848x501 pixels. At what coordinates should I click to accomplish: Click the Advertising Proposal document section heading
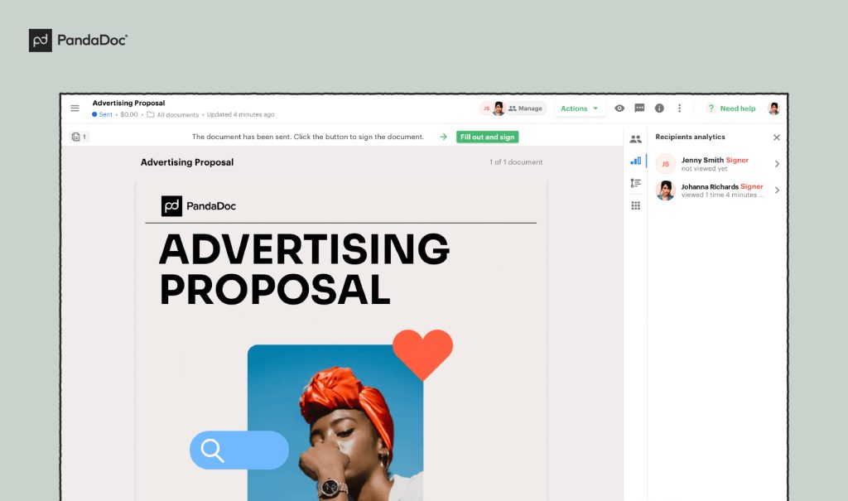point(187,162)
